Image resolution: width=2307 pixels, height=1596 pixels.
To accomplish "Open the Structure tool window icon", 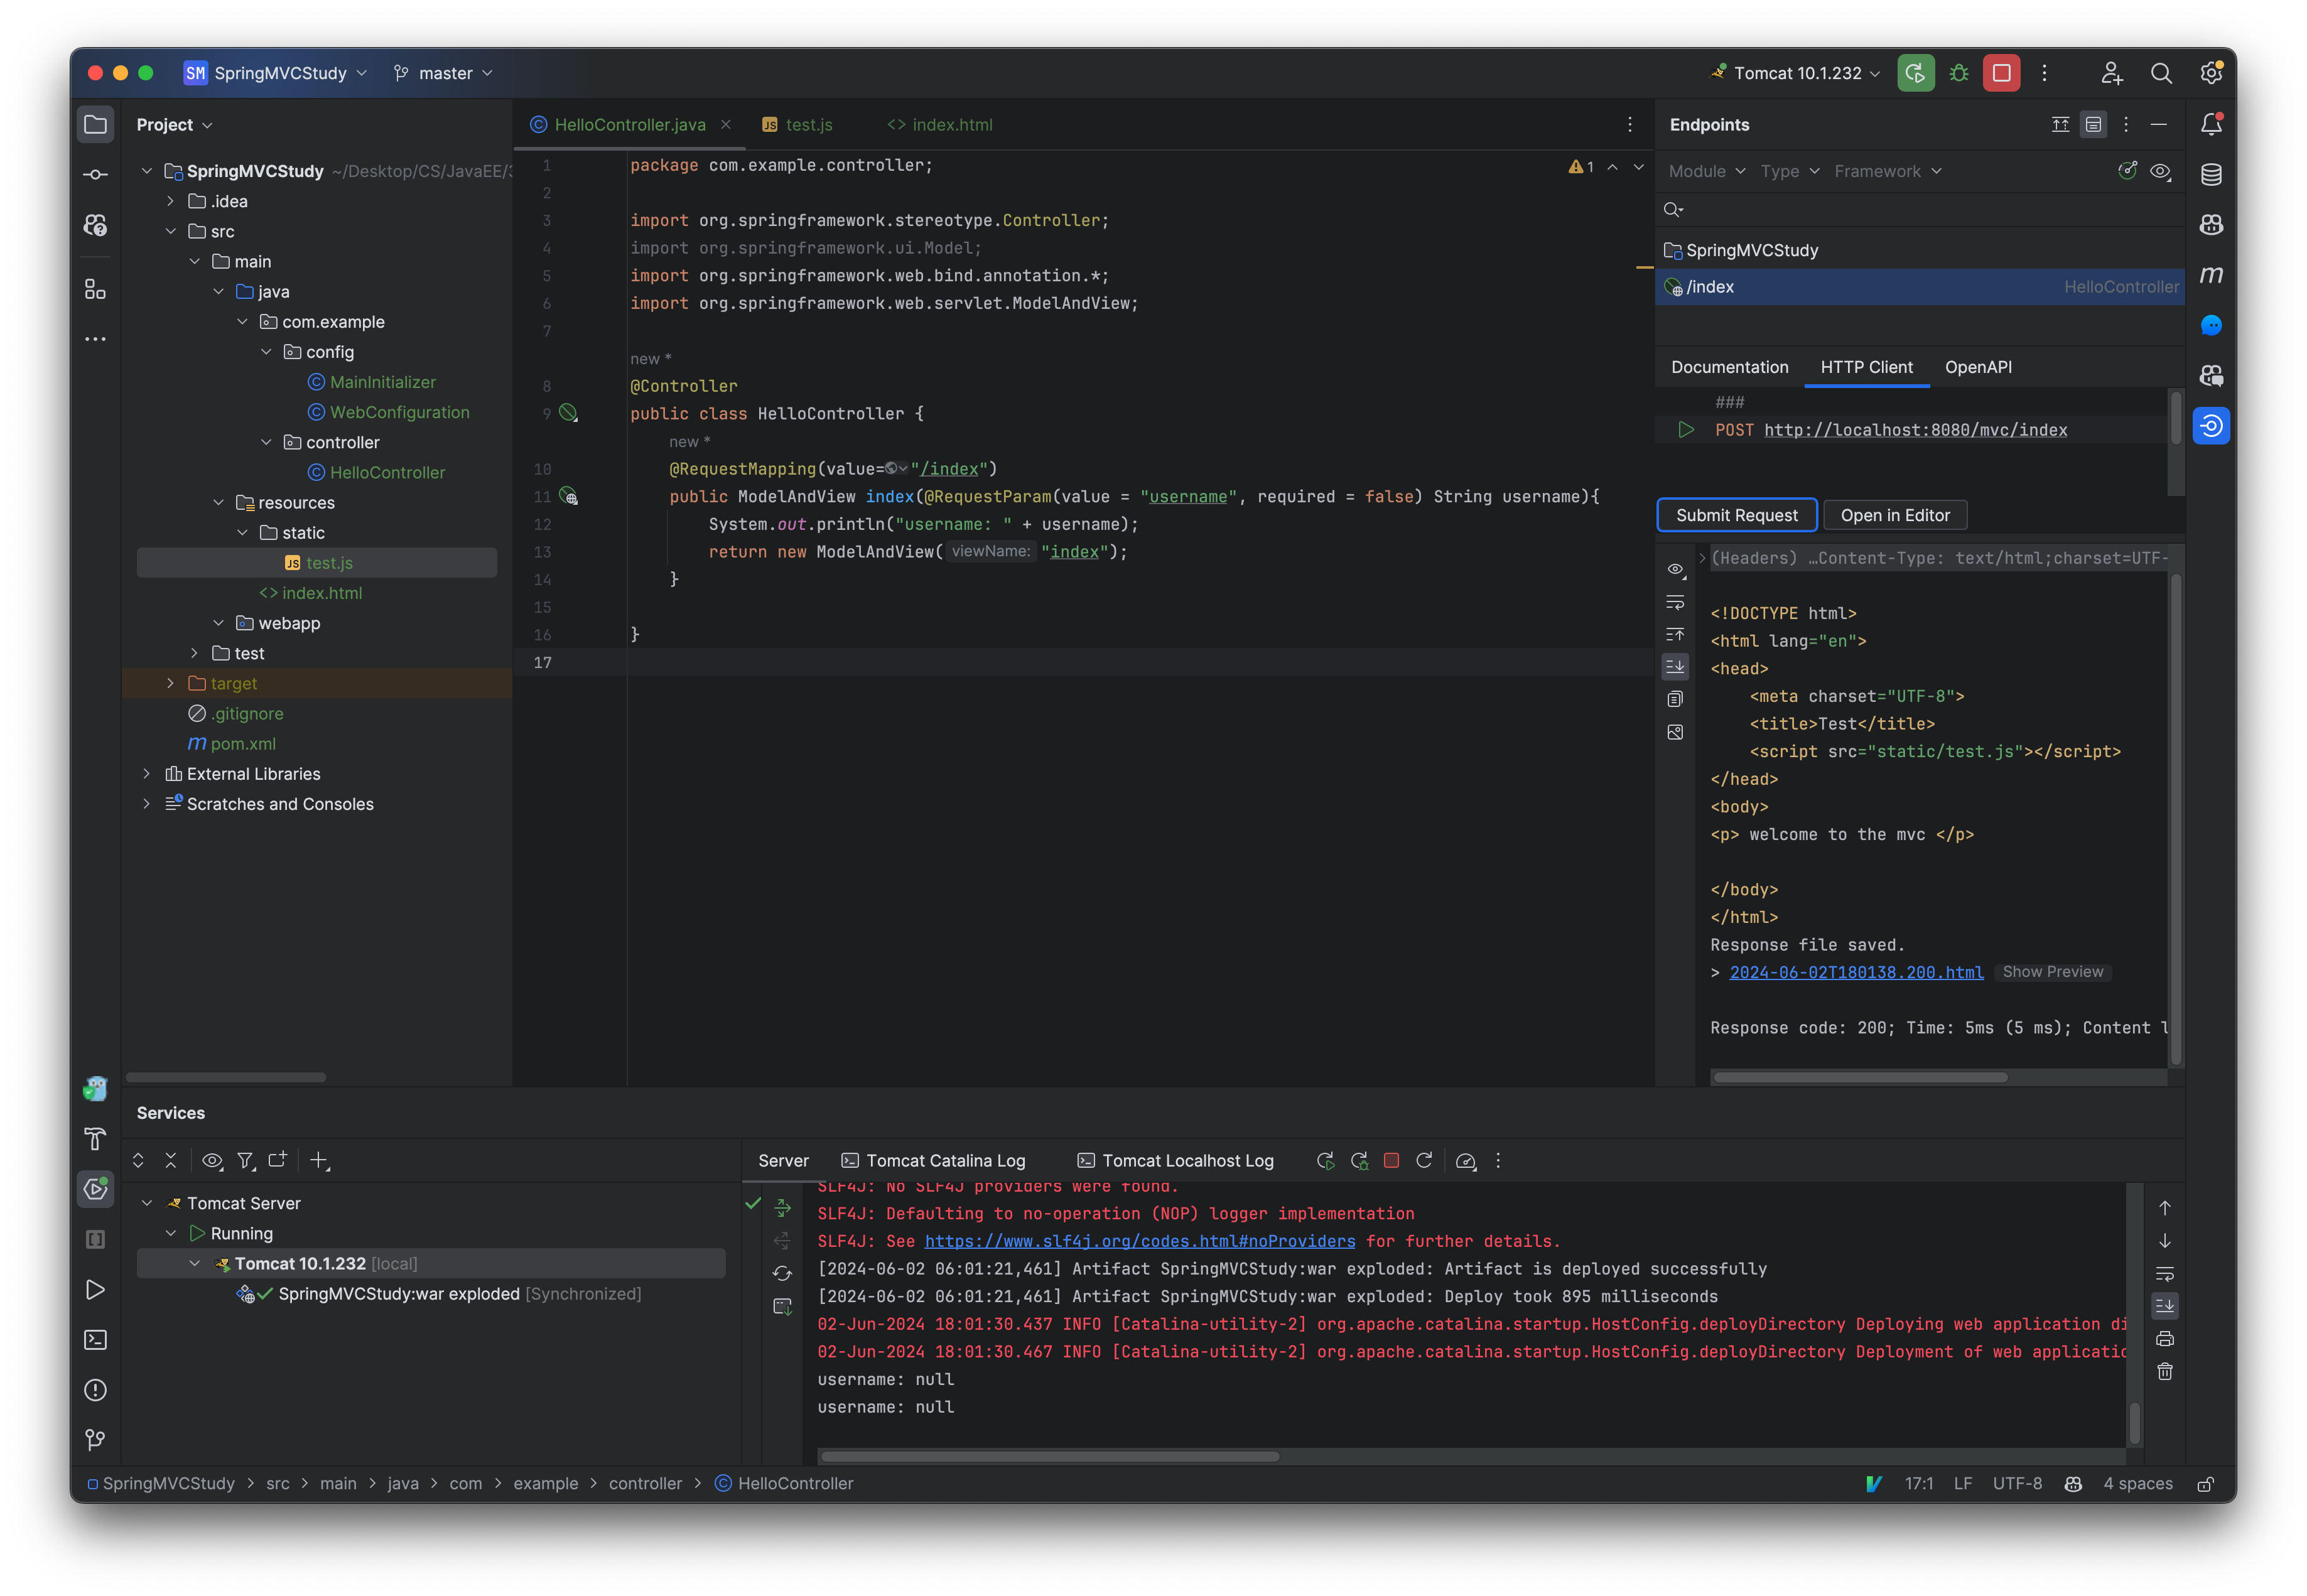I will [x=95, y=289].
